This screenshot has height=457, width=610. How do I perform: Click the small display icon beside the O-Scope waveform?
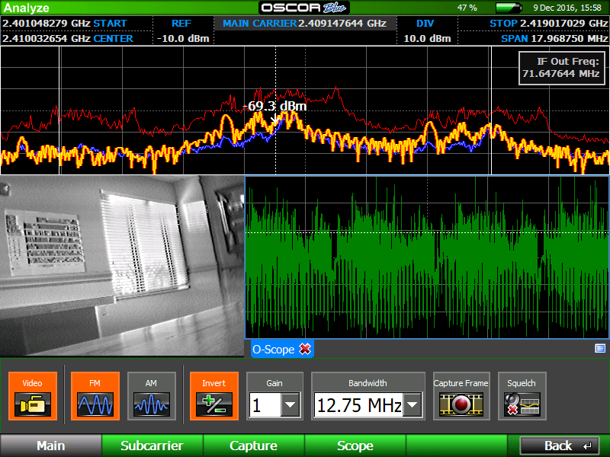point(601,349)
